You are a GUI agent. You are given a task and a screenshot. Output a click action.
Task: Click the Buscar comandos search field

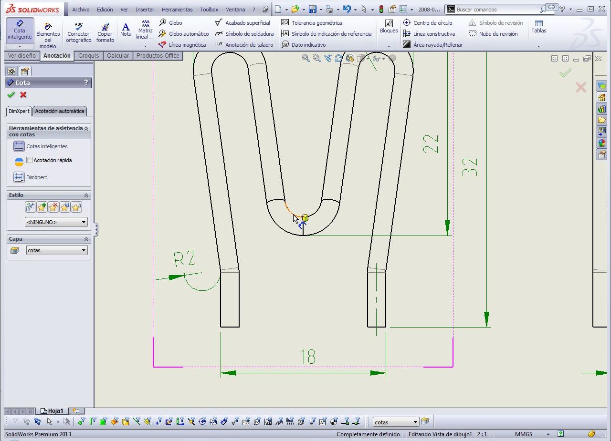pyautogui.click(x=496, y=10)
